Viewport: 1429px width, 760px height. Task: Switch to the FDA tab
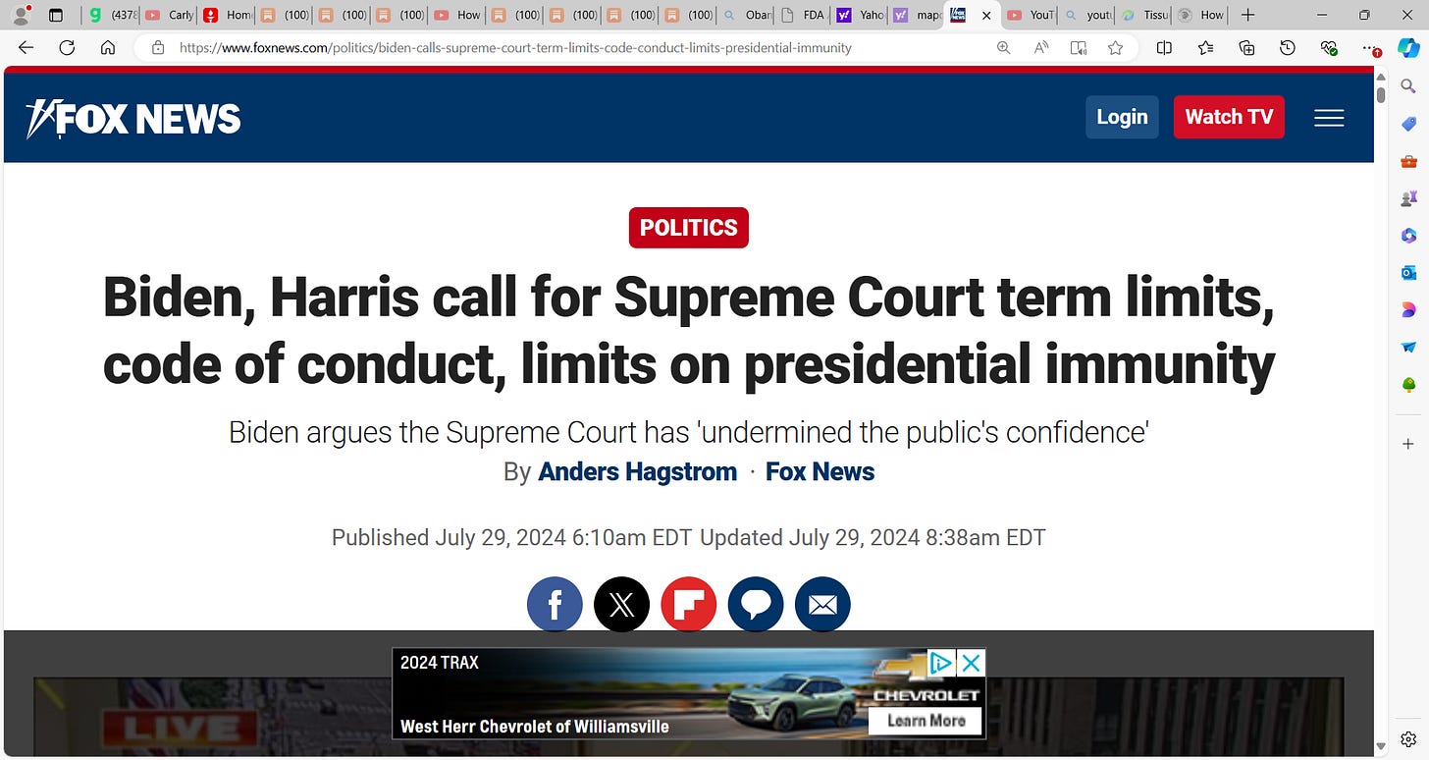[803, 15]
